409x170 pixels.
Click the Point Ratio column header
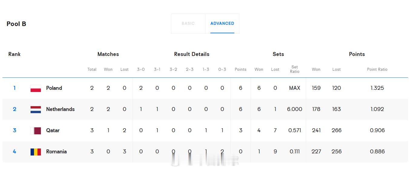(x=377, y=69)
